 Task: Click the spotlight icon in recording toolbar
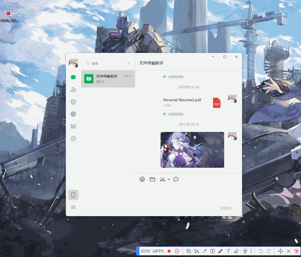click(x=245, y=251)
